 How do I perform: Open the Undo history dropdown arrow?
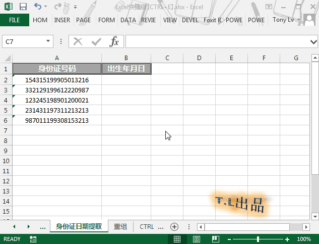click(45, 7)
